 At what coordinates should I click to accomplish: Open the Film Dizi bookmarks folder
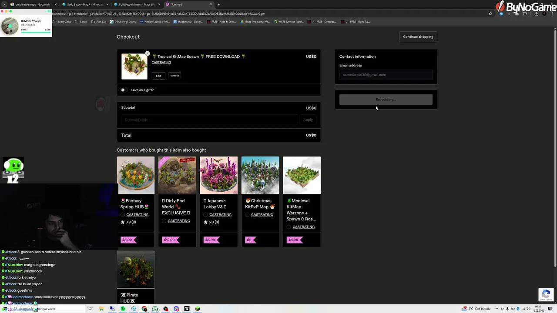99,21
